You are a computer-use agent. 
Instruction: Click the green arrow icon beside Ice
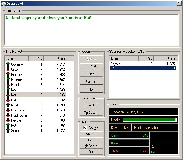tap(8, 90)
